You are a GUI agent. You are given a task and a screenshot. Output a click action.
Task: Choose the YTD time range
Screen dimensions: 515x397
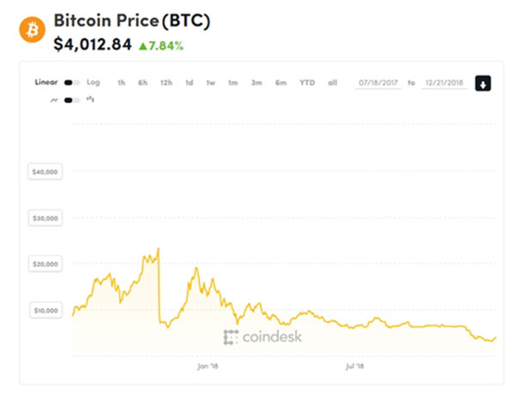[306, 82]
